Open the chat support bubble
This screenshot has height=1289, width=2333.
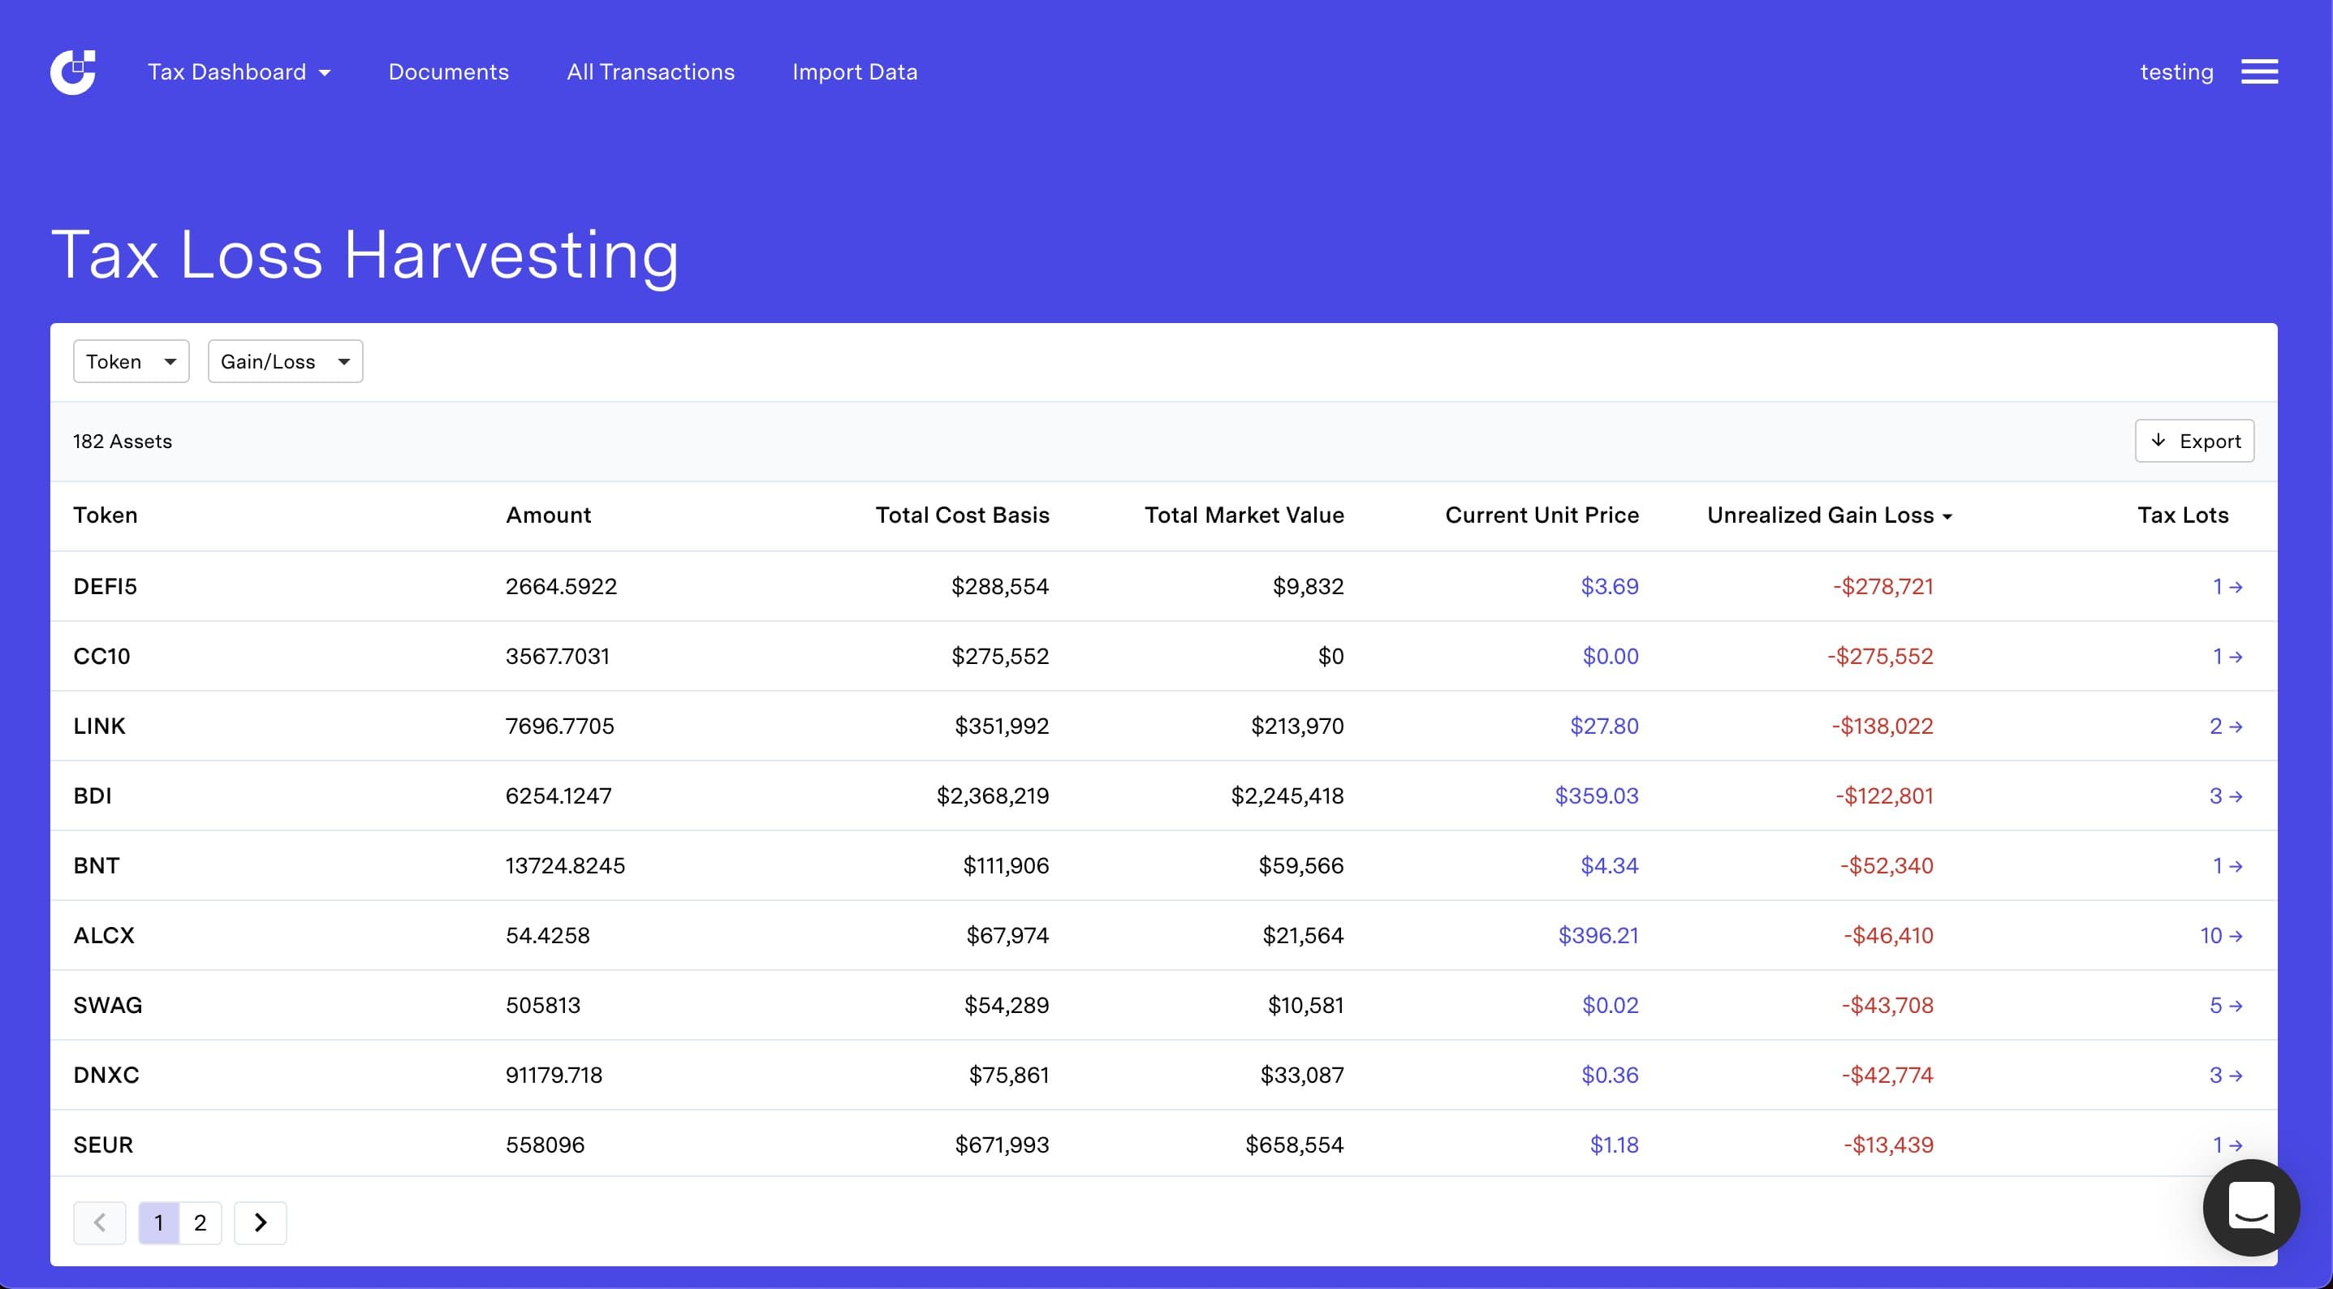pyautogui.click(x=2250, y=1208)
